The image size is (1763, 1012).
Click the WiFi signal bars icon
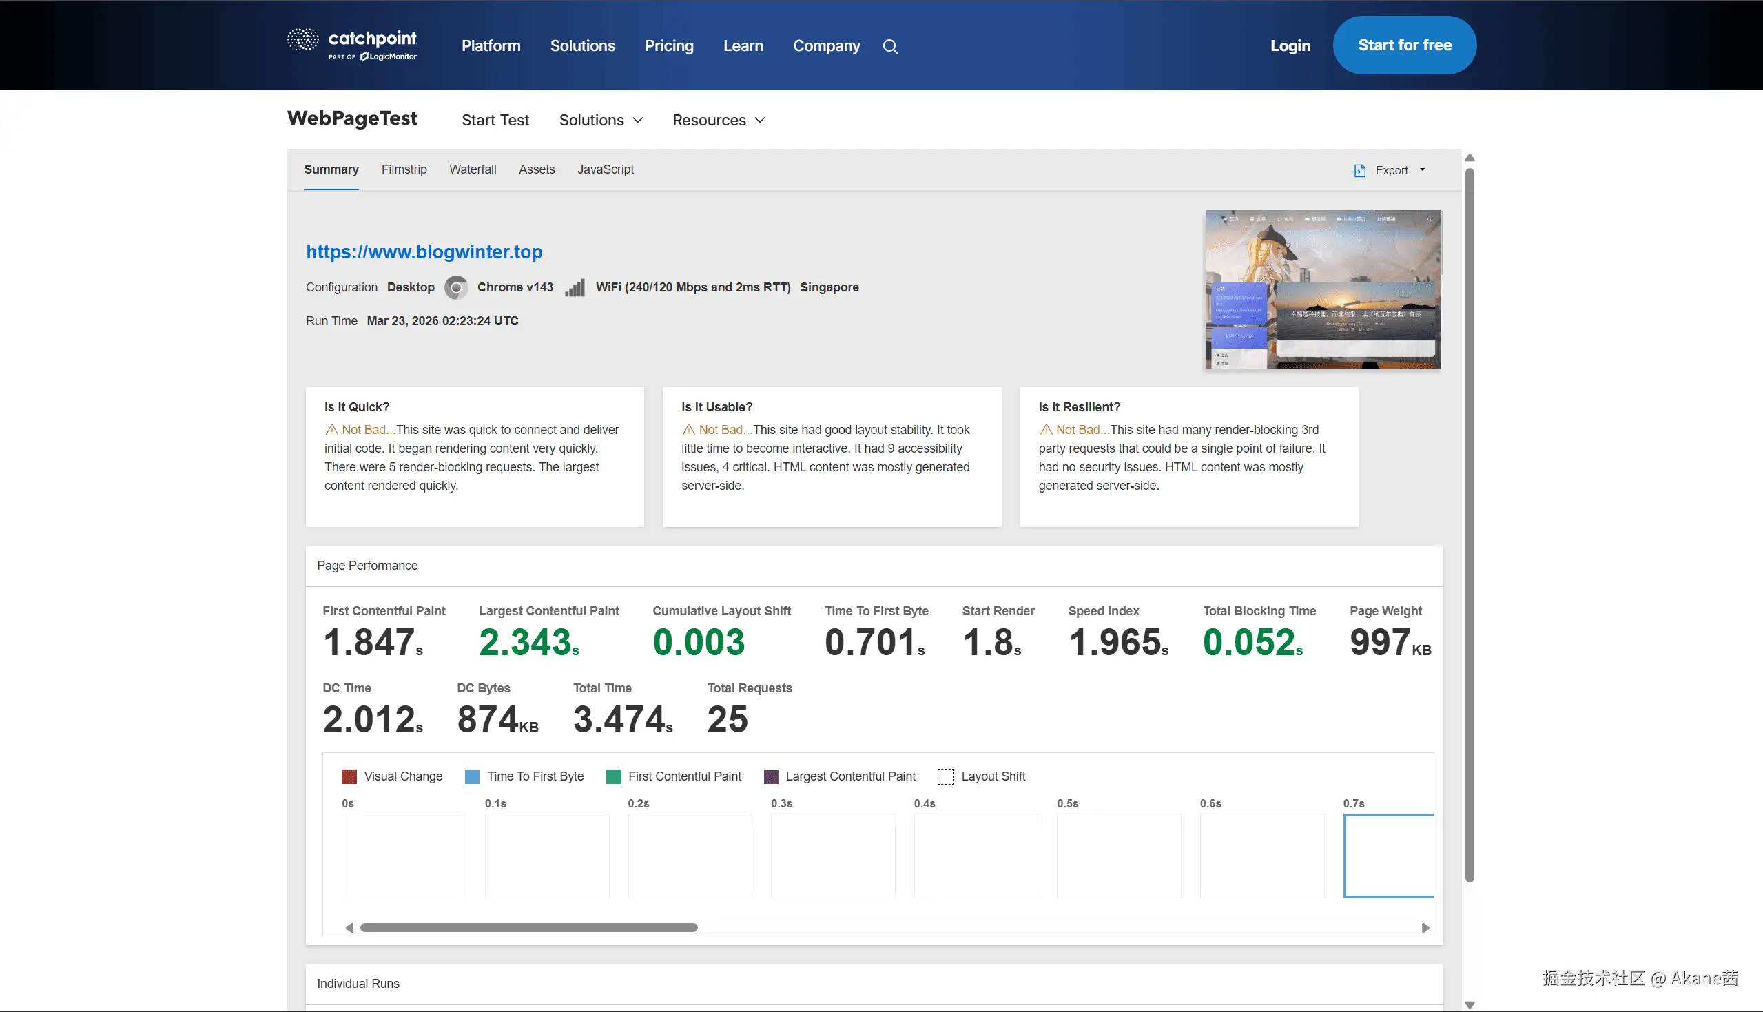(x=575, y=288)
